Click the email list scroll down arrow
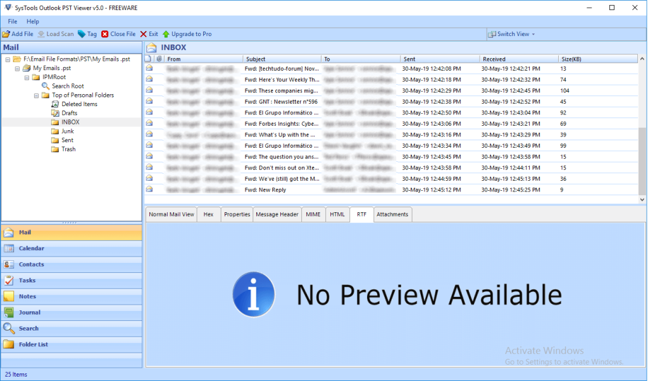 pos(642,200)
